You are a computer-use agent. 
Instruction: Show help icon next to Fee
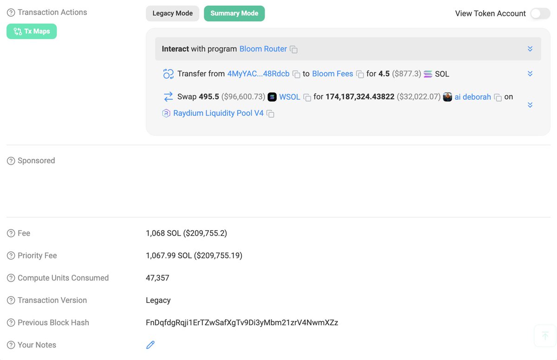pyautogui.click(x=11, y=233)
